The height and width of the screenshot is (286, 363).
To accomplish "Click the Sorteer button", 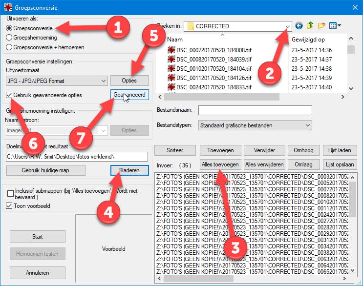I will coord(175,150).
